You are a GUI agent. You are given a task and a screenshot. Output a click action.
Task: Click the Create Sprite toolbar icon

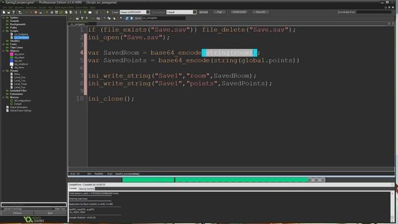click(x=47, y=12)
